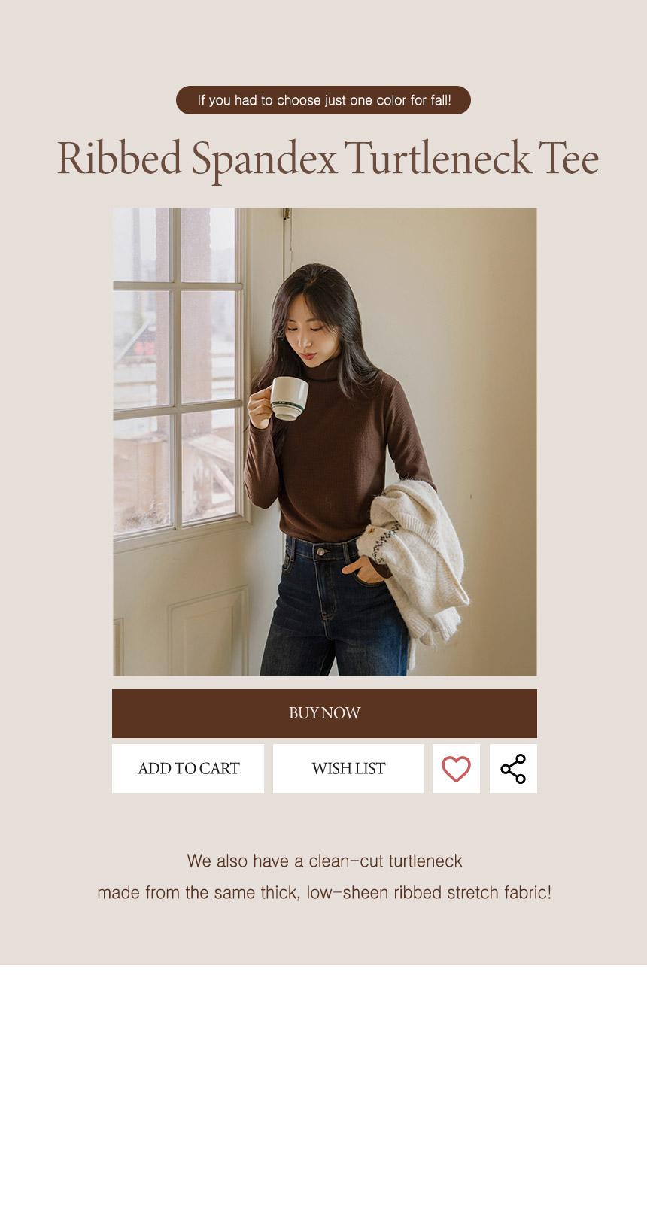Screen dimensions: 647x1221
Task: Select the WISH LIST button
Action: point(348,768)
